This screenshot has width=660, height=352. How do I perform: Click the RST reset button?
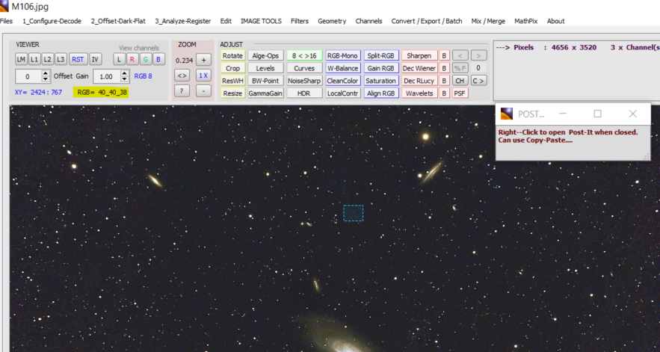click(x=78, y=59)
